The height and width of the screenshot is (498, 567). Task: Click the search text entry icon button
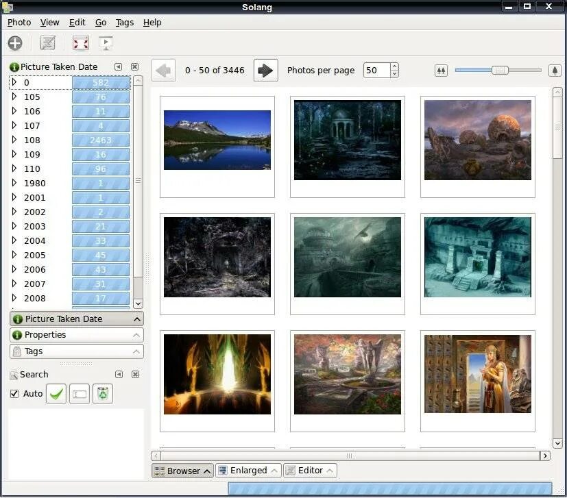(x=80, y=394)
